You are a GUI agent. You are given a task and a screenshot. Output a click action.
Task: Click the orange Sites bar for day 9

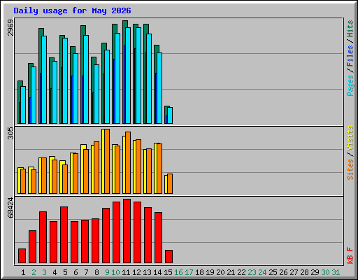pos(107,161)
